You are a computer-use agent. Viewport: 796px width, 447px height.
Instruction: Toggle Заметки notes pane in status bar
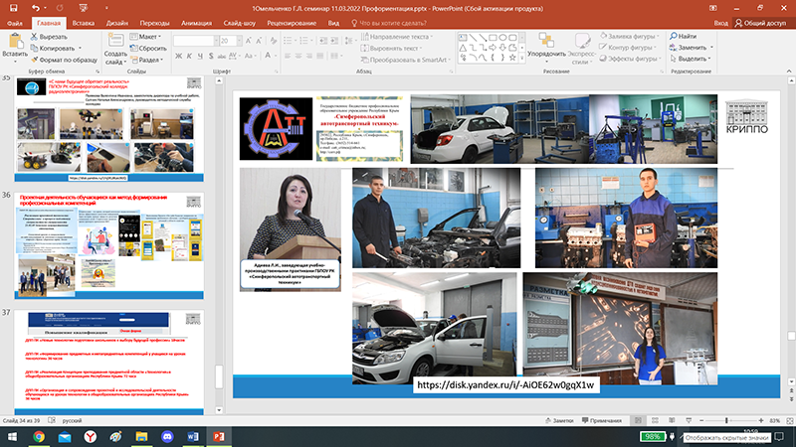(559, 420)
